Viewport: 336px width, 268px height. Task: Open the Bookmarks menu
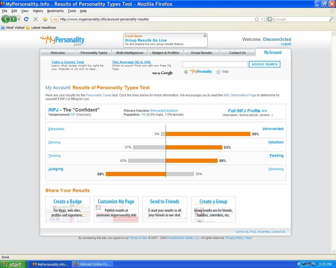click(x=55, y=11)
